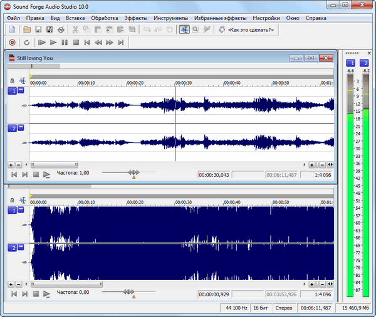Toggle channel 2 minus button in top waveform
Viewport: 376px width, 317px height.
pos(21,128)
